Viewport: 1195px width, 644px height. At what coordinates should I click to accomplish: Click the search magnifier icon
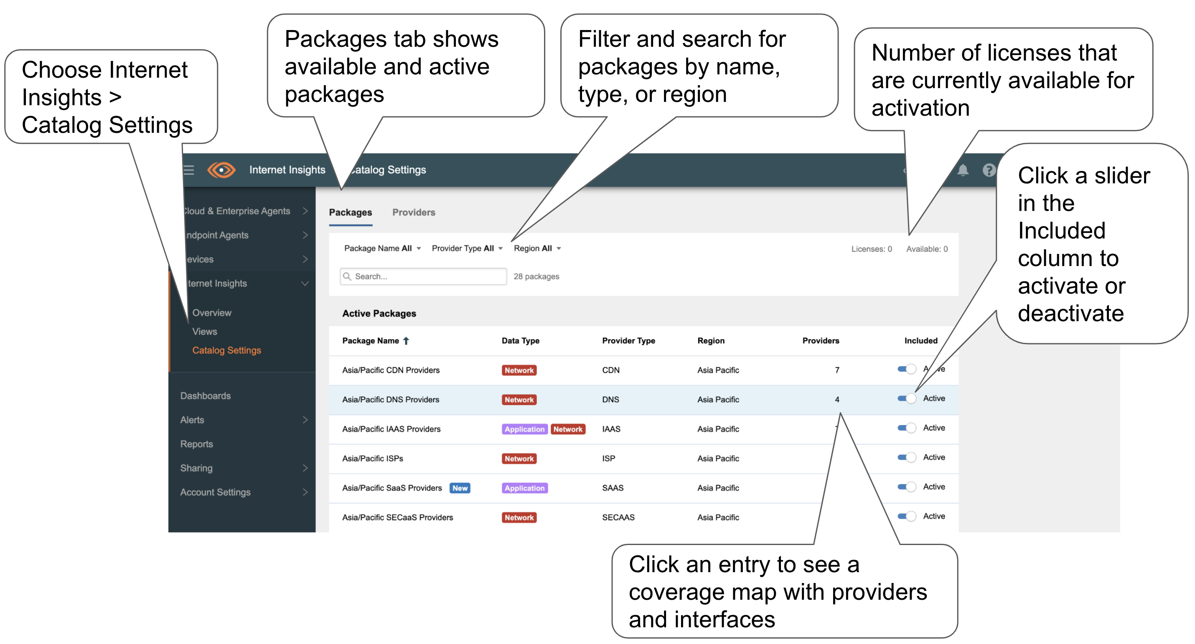coord(346,277)
